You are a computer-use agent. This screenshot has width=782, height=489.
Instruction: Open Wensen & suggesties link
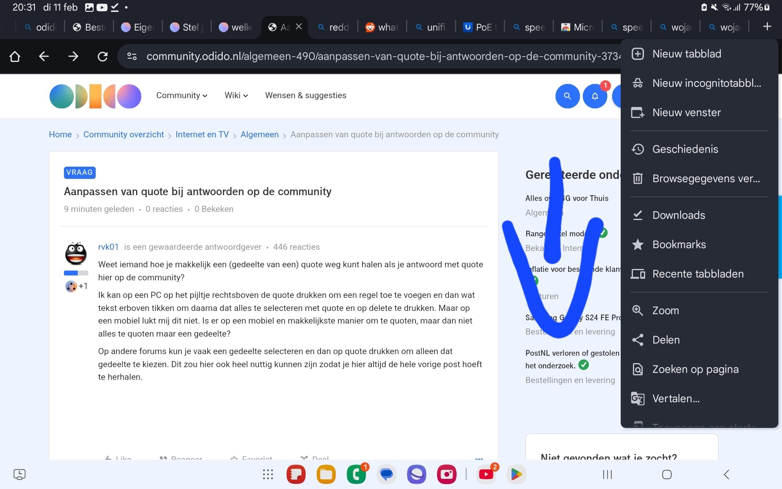coord(305,95)
